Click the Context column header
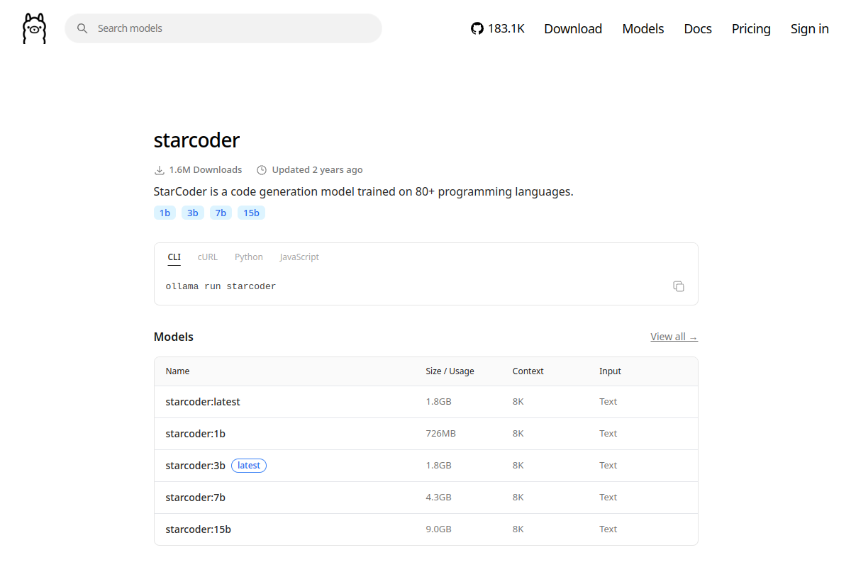 [528, 371]
